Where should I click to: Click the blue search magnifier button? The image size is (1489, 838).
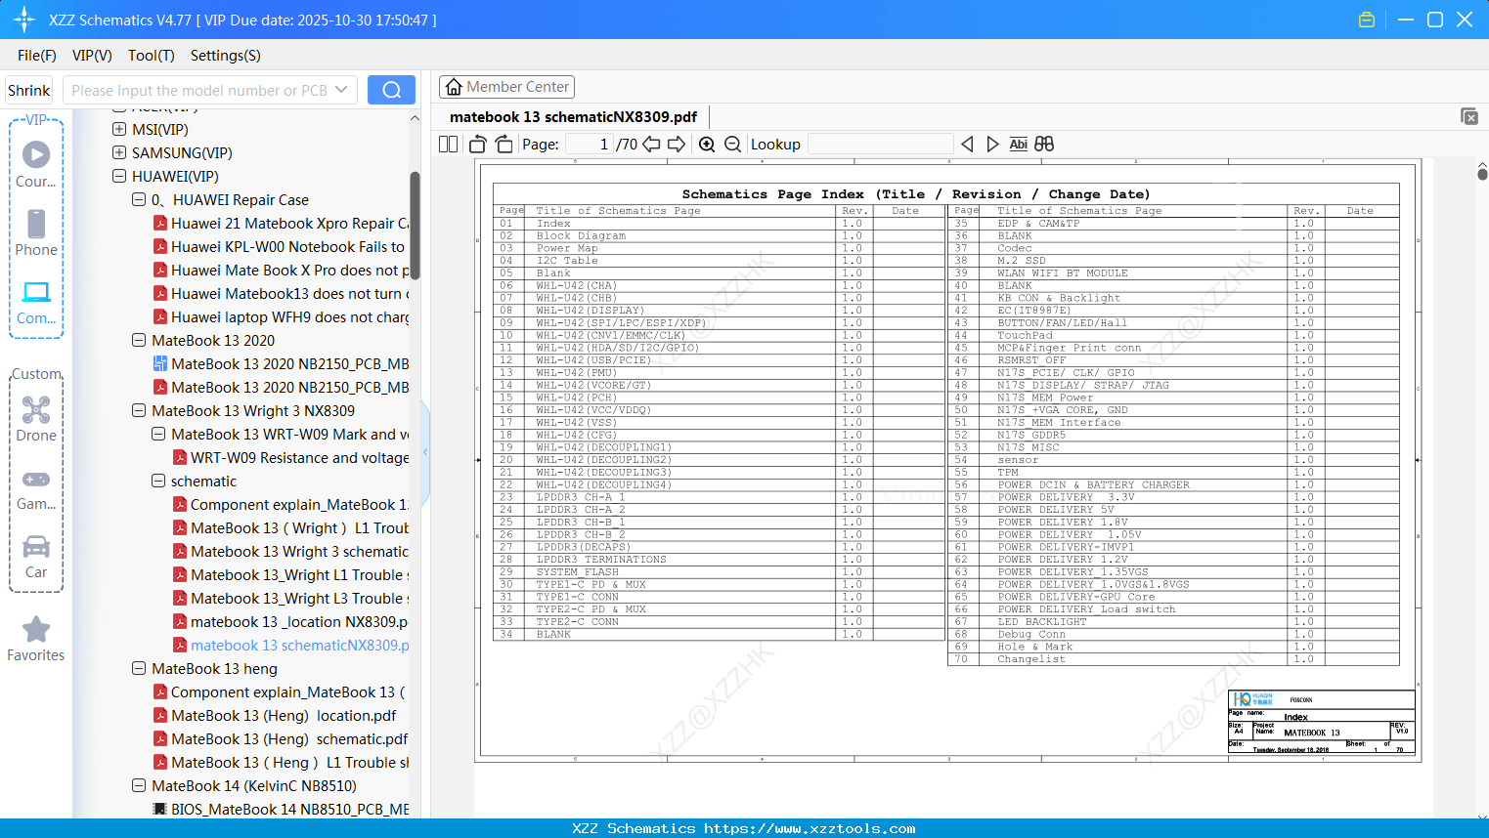click(391, 90)
